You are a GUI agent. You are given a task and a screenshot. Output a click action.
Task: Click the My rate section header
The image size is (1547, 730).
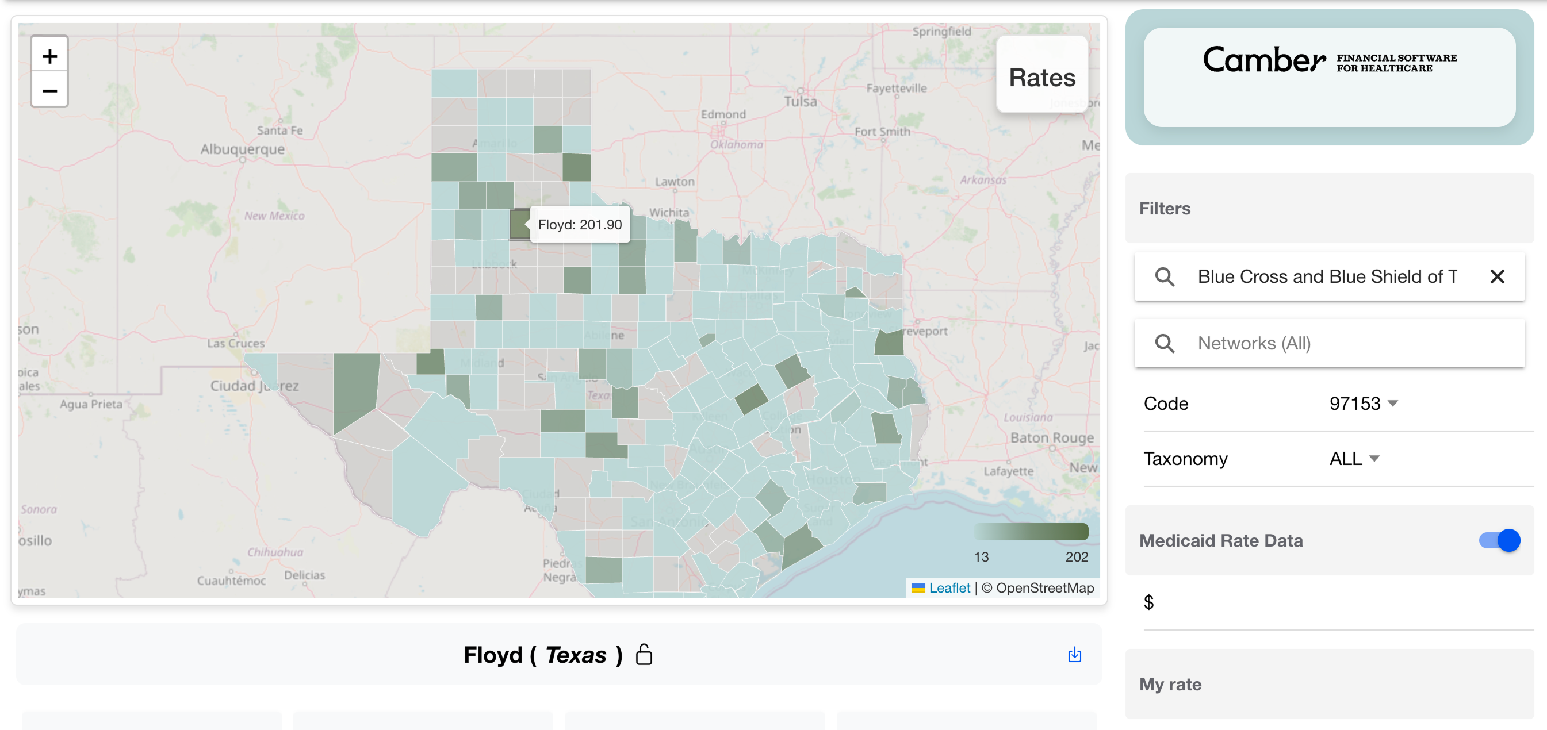(1329, 684)
